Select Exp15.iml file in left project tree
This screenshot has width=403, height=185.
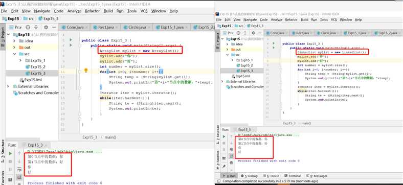coord(30,80)
